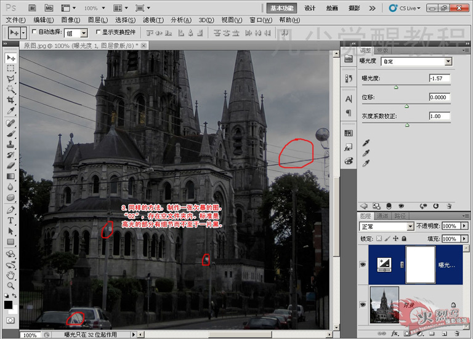Launch Bridge from the application bar
Screen dimensions: 473x339
32,8
